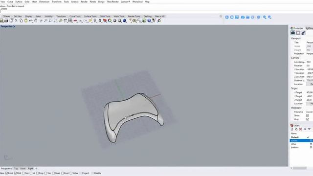Switch to the Mesh Tools toolbar tab
This screenshot has width=313, height=176.
(x=119, y=16)
